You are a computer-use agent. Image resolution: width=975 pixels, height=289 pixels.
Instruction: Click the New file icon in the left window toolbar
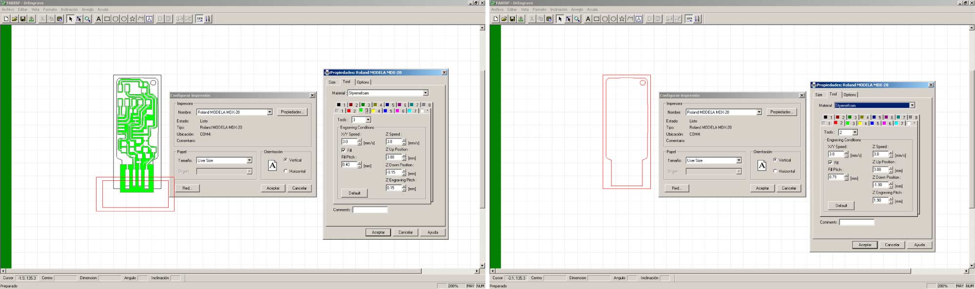[x=6, y=19]
